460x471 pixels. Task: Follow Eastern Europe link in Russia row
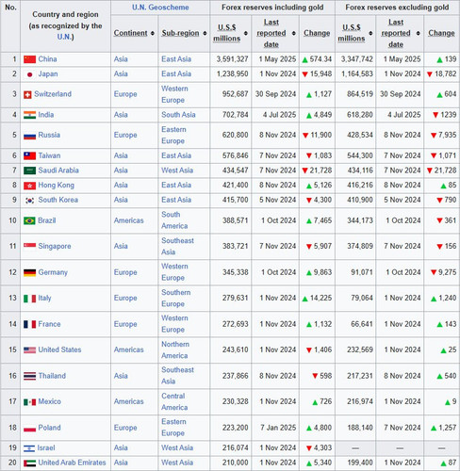point(173,135)
